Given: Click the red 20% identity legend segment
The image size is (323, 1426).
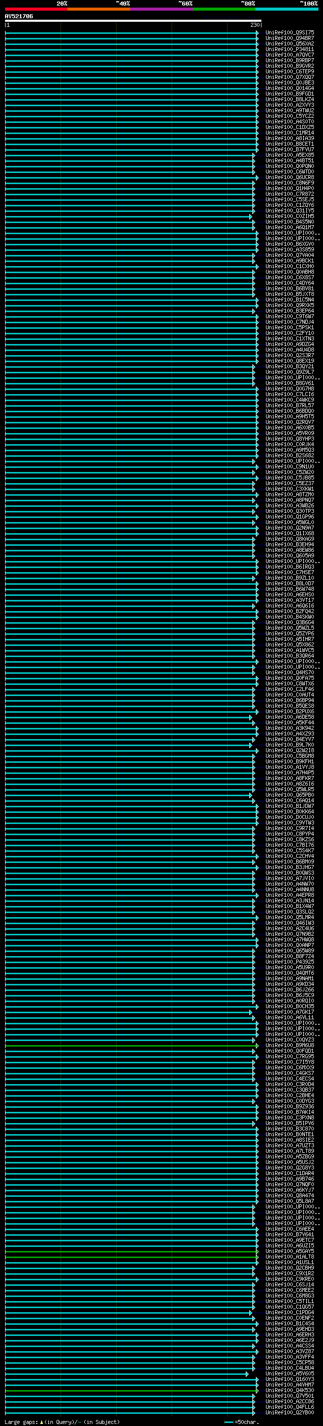Looking at the screenshot, I should click(x=36, y=9).
